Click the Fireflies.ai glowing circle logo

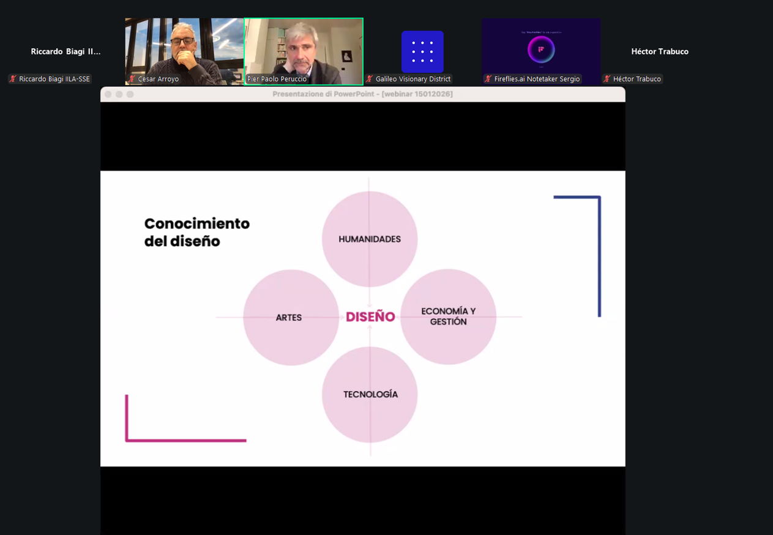click(x=541, y=50)
